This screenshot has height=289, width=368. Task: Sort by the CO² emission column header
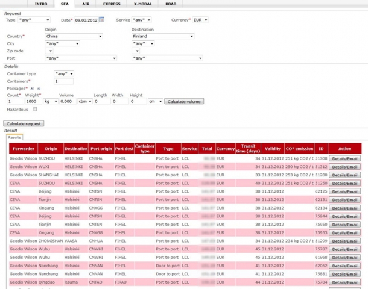pos(299,149)
